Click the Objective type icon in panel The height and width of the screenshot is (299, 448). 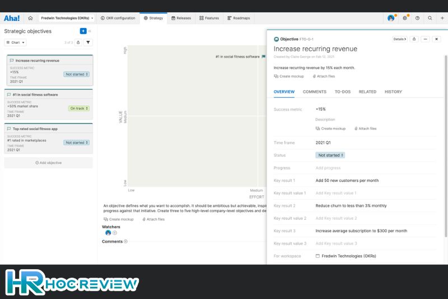tap(276, 39)
